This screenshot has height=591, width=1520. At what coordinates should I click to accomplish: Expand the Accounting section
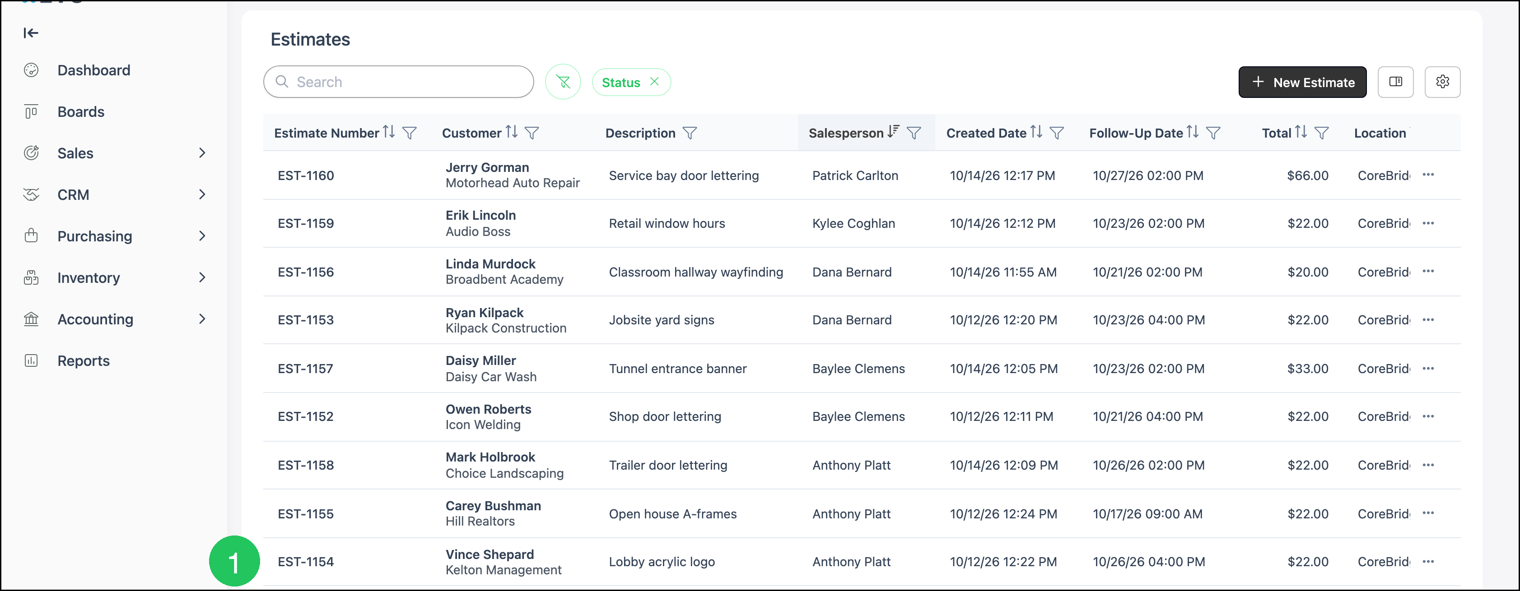click(x=202, y=319)
